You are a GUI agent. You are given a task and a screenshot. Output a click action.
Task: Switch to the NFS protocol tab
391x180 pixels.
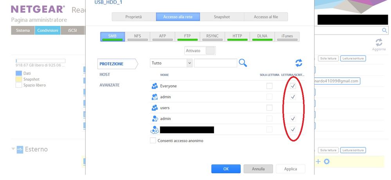click(x=137, y=37)
